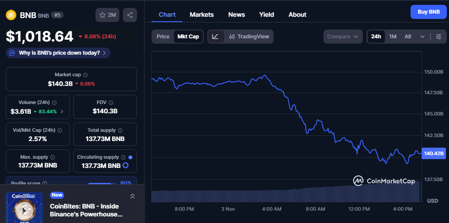
Task: Open TradingView candlestick chart
Action: (249, 37)
